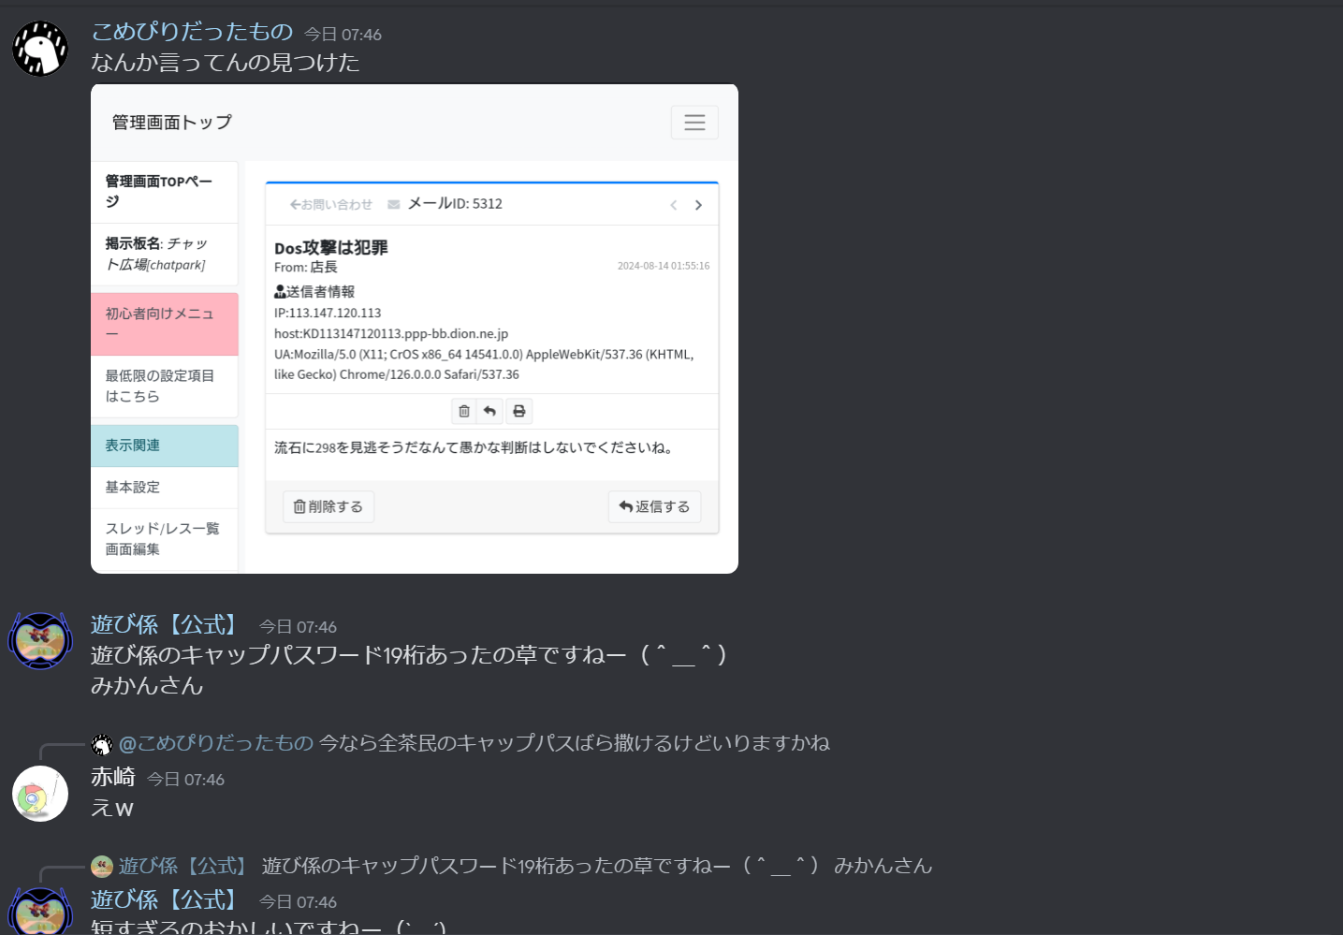Select 最低限の設定項目はこちら sidebar item
1343x935 pixels.
pyautogui.click(x=165, y=386)
